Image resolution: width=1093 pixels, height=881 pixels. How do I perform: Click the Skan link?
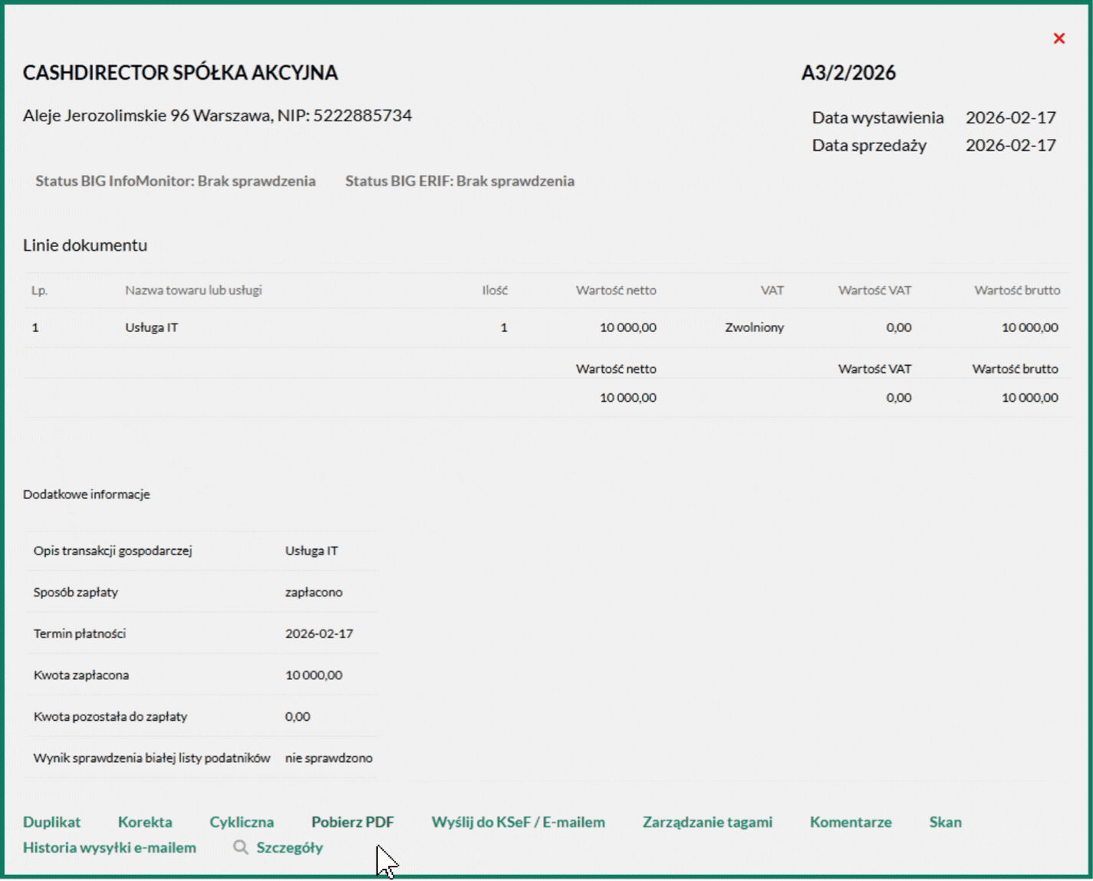pos(945,822)
